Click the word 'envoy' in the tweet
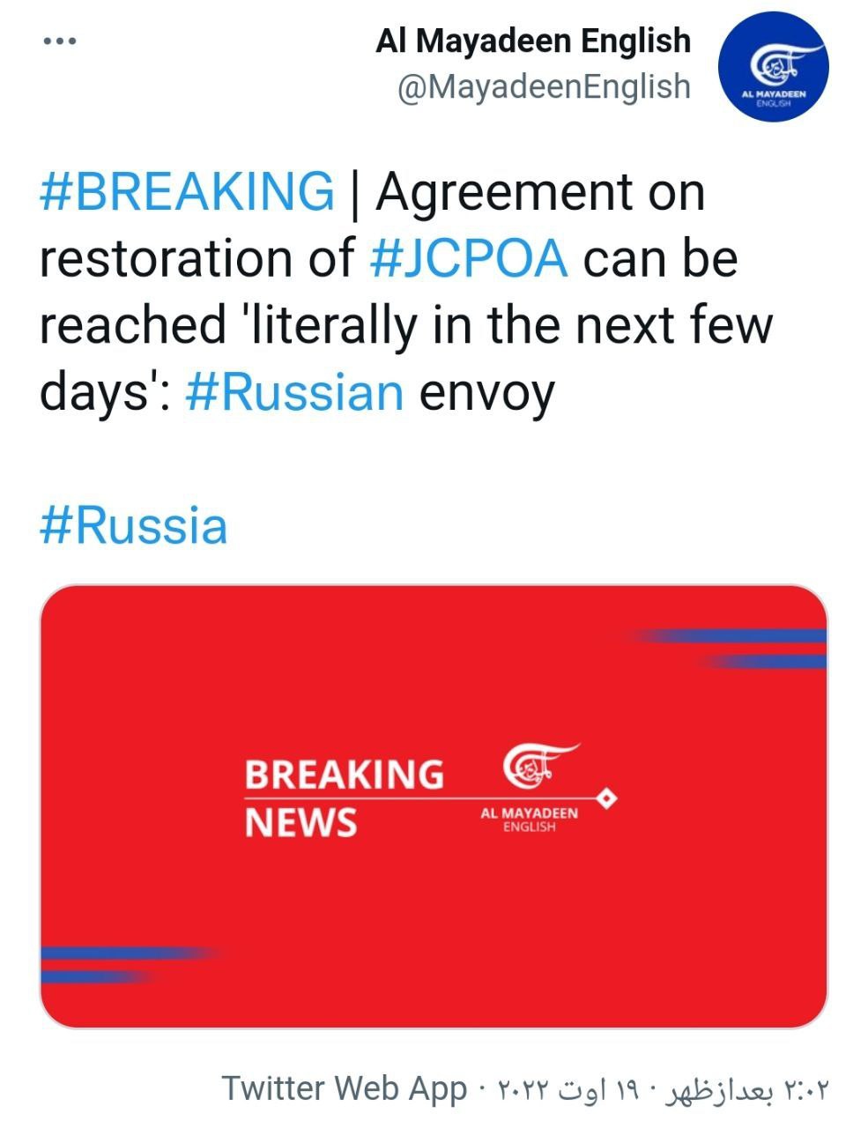 (486, 391)
